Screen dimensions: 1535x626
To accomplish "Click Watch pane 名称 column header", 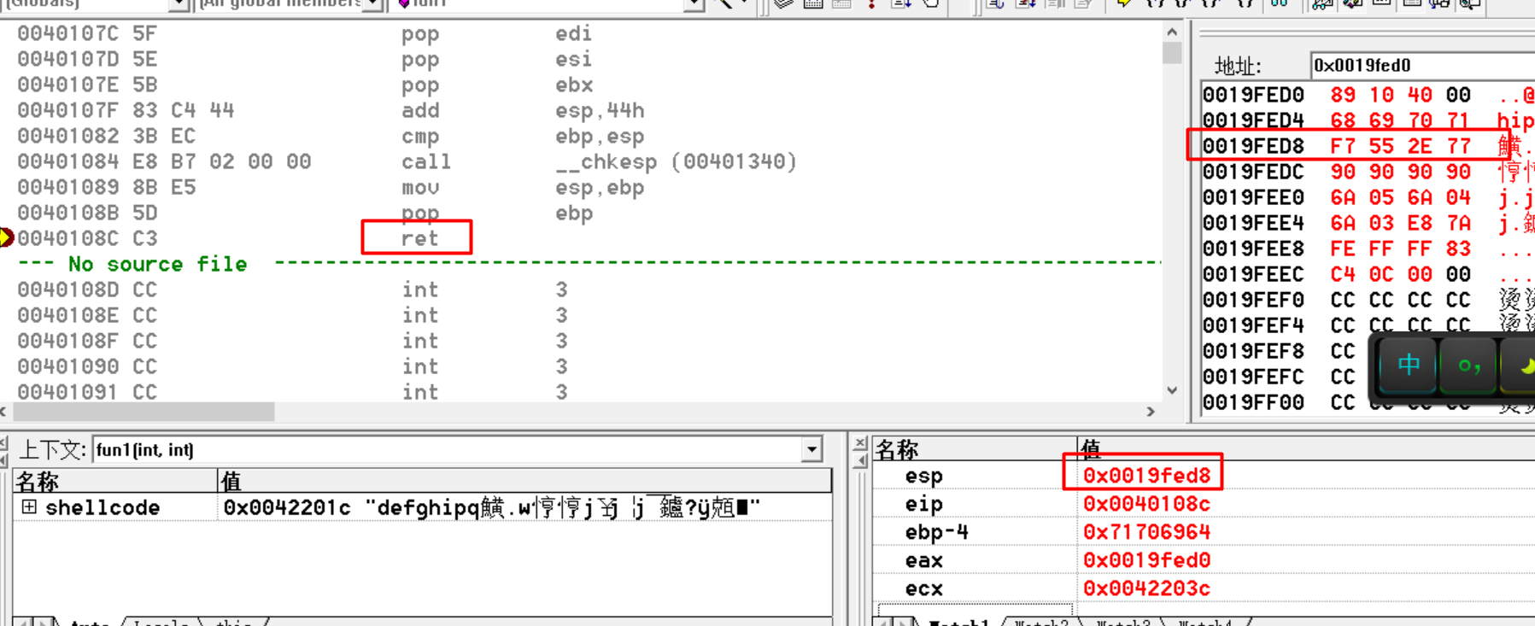I will point(975,449).
